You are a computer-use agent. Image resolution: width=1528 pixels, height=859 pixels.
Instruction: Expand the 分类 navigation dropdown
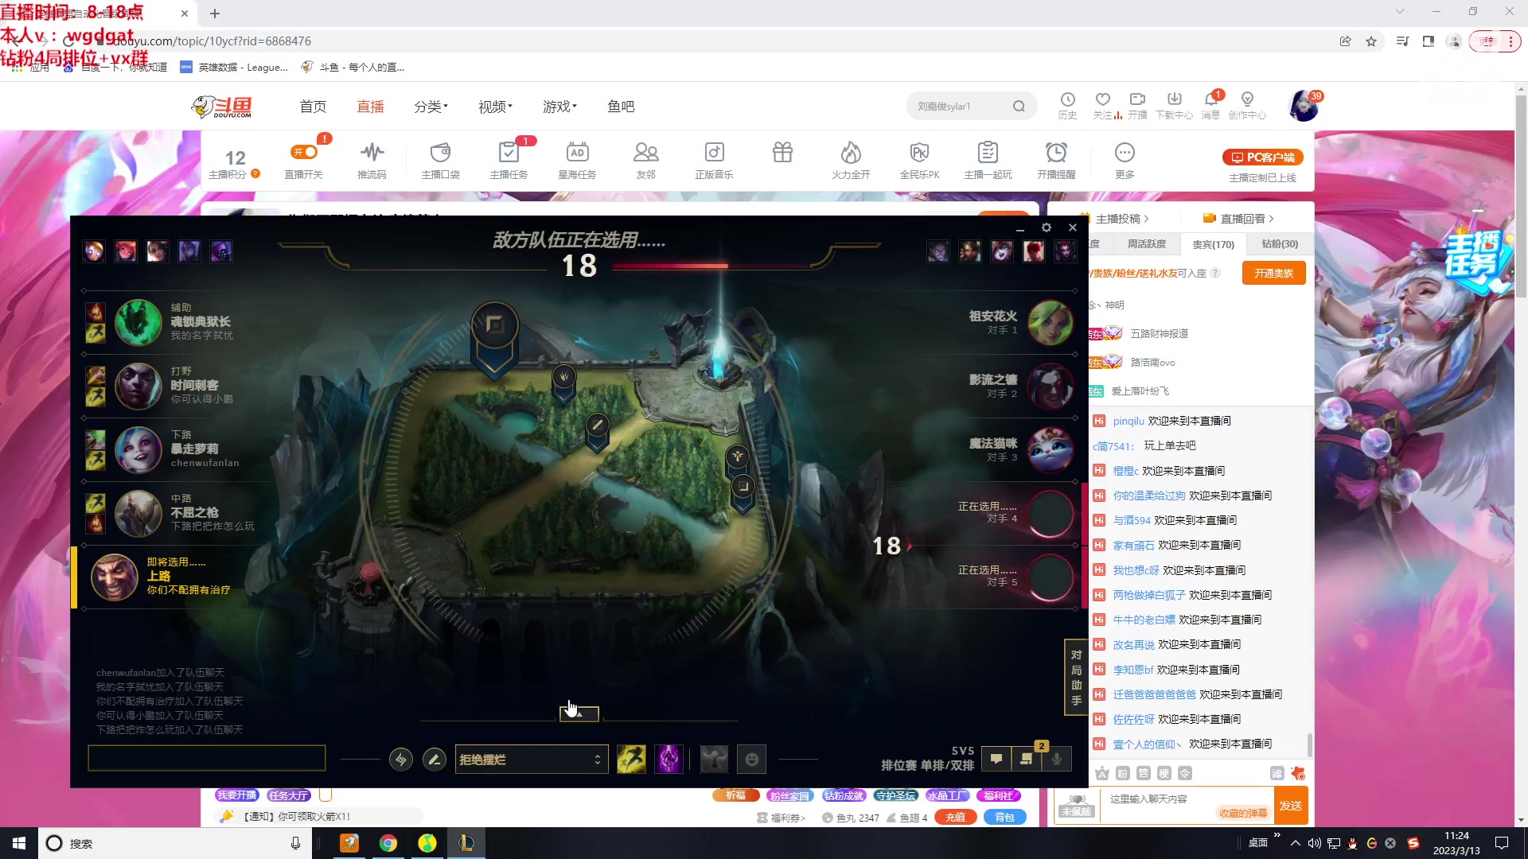point(431,107)
